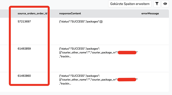Screen dimensions: 172x95
Task: Select order ID 57213697 cell
Action: [24, 21]
